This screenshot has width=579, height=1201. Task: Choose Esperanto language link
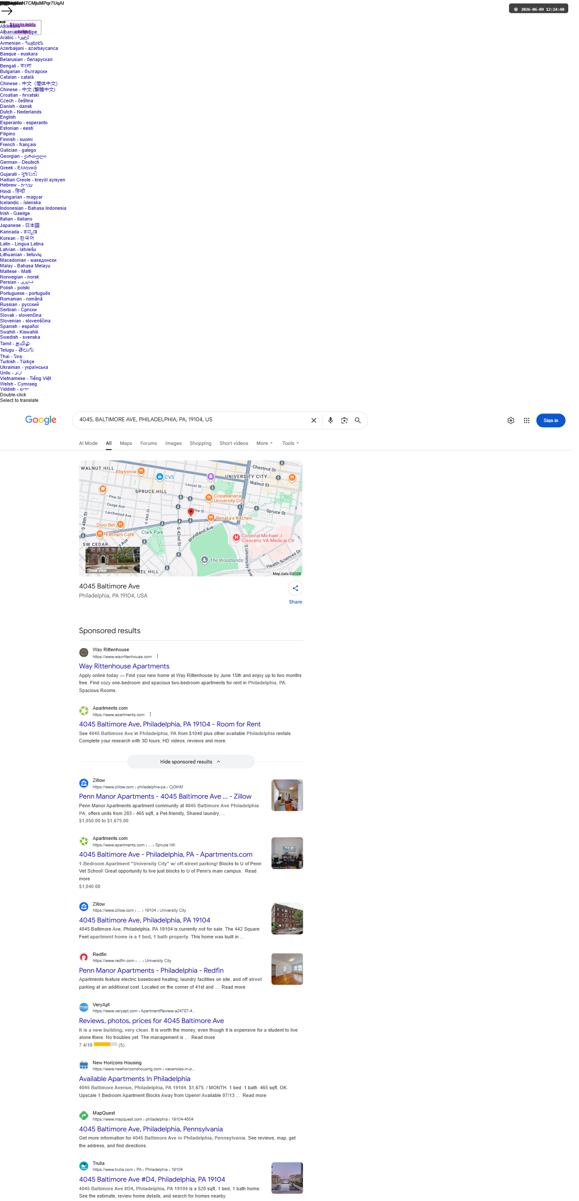(x=24, y=123)
